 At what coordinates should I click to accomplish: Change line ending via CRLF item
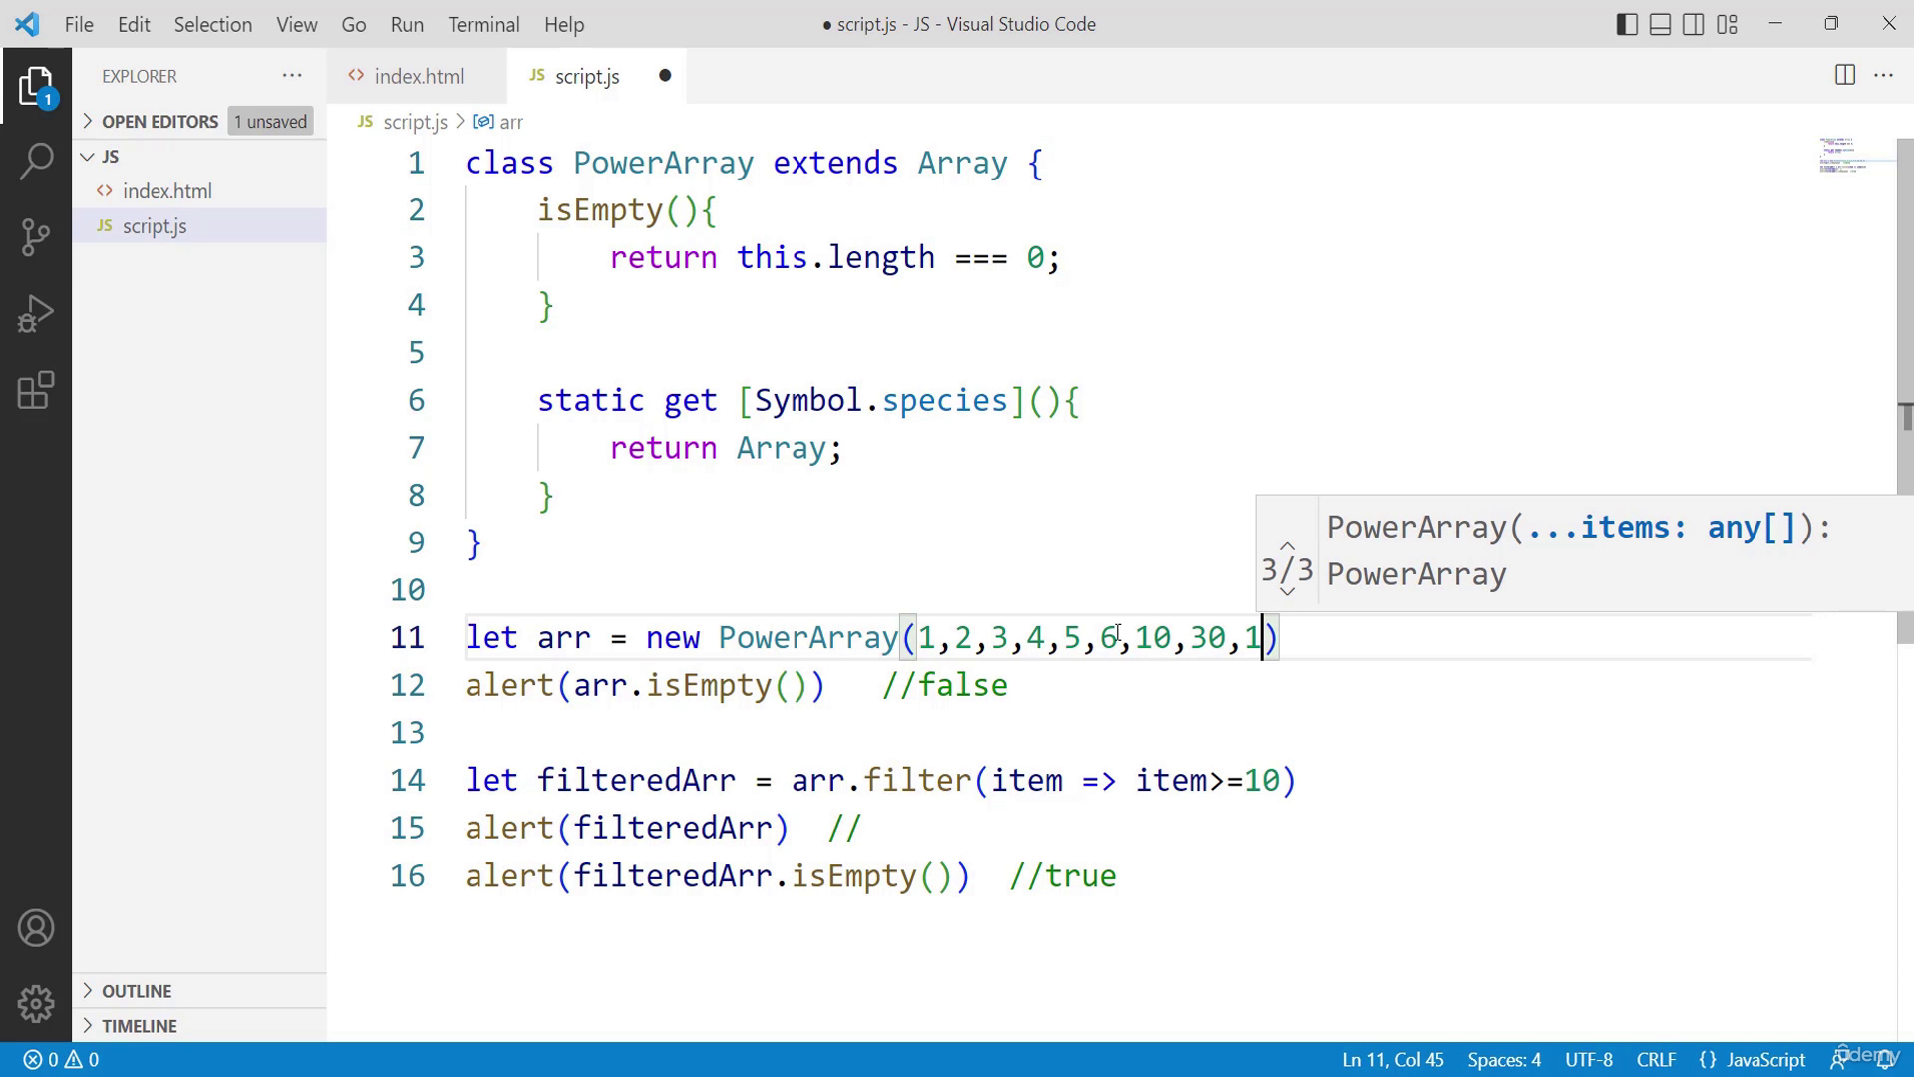click(x=1656, y=1060)
